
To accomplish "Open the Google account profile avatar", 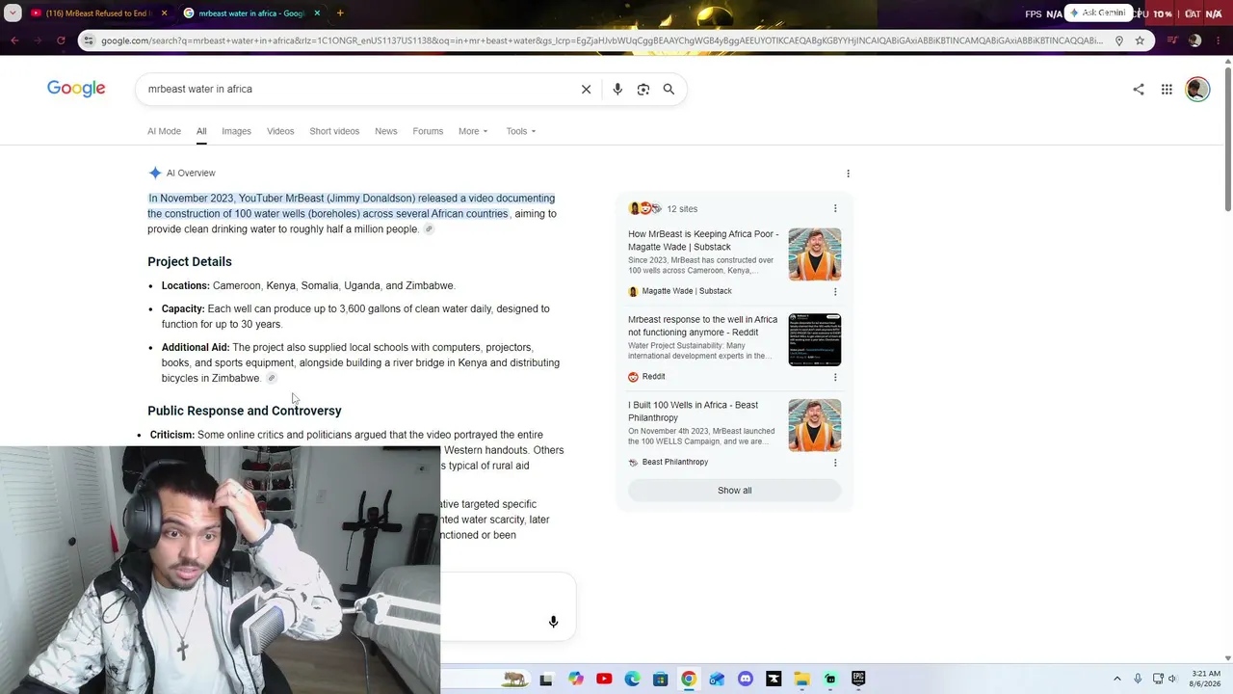I will point(1197,89).
